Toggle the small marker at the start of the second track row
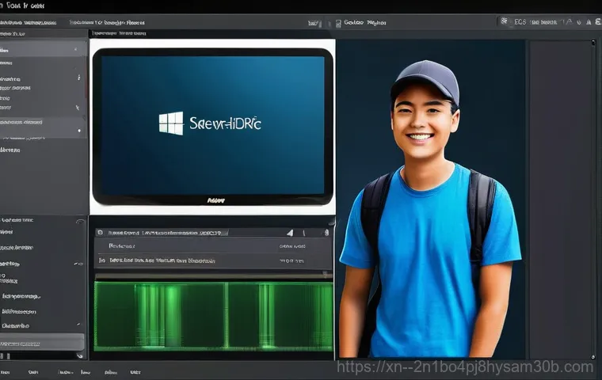The height and width of the screenshot is (380, 602). tap(100, 260)
